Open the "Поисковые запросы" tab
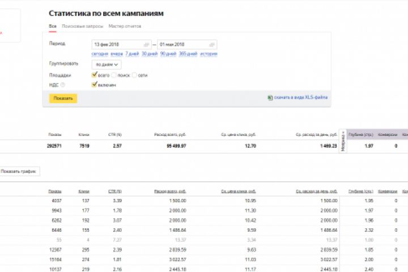 pyautogui.click(x=83, y=26)
